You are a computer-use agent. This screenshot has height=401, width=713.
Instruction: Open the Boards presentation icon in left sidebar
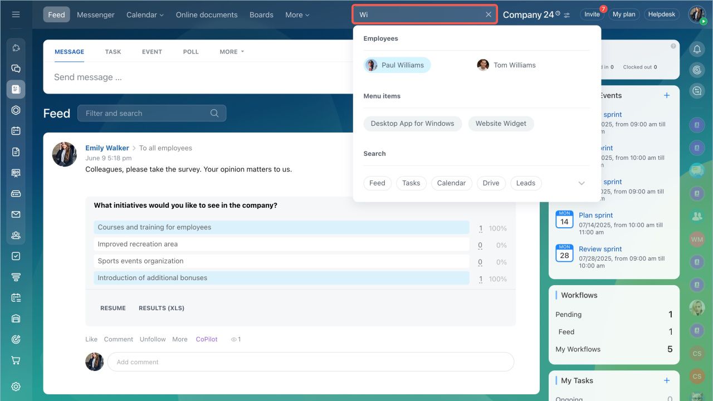coord(16,173)
